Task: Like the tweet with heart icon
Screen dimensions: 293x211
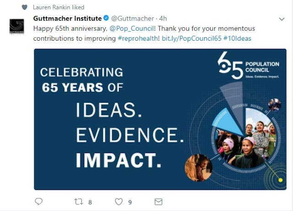Action: [119, 202]
